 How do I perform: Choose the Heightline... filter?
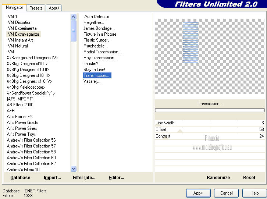click(94, 22)
